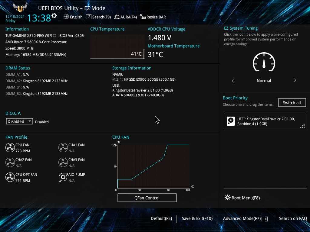Enter Advanced Mode (F7)
310x232 pixels.
(245, 218)
